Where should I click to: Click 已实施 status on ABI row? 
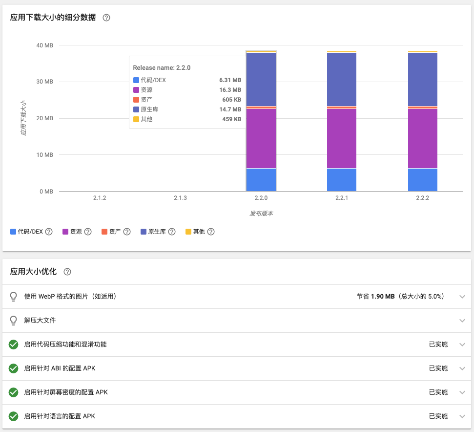438,368
